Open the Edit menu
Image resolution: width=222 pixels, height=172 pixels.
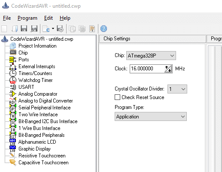click(49, 18)
